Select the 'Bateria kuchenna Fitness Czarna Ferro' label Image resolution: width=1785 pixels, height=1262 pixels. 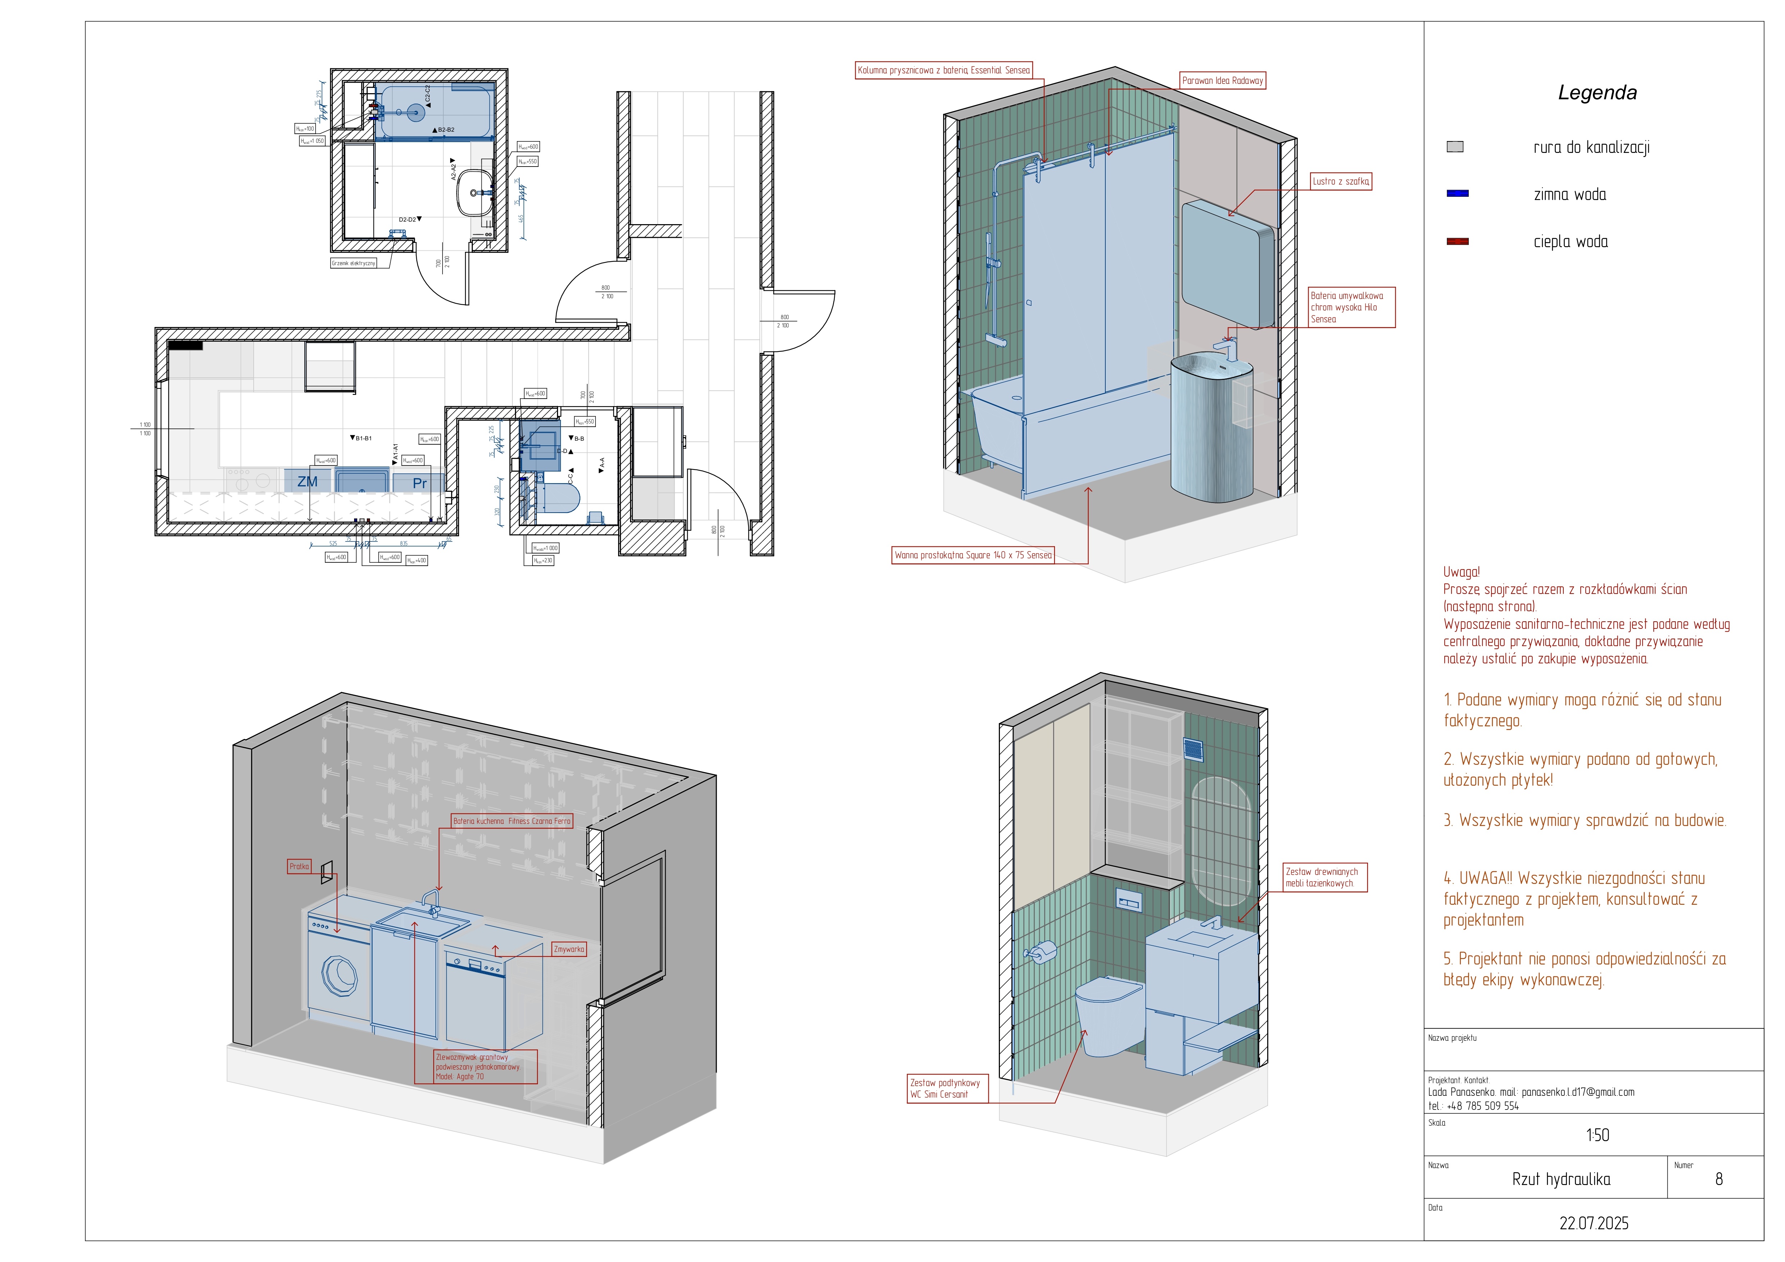point(512,821)
